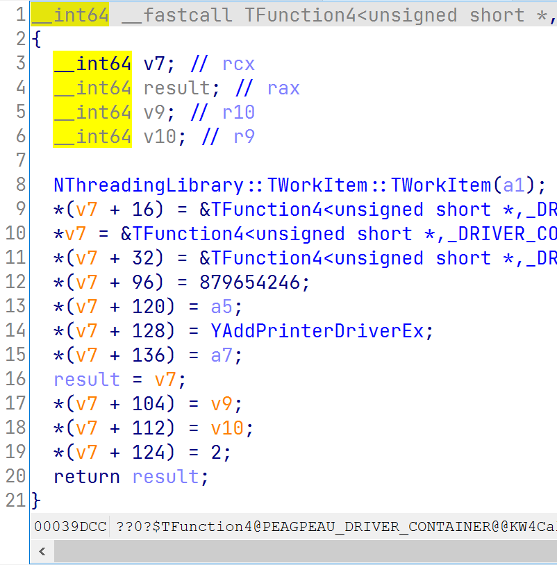Click variable name v10 in its declaration
Image resolution: width=557 pixels, height=565 pixels.
click(160, 137)
